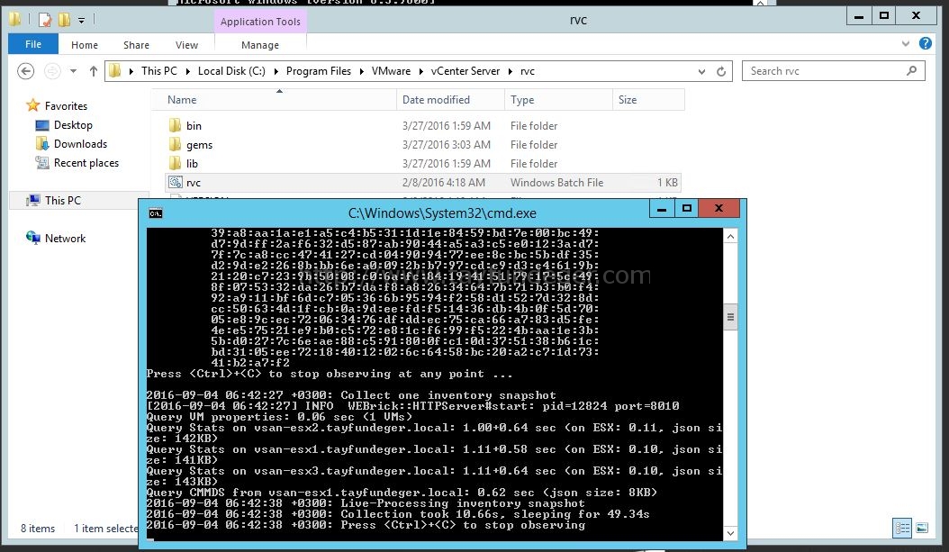
Task: Click the search magnifier icon
Action: click(x=911, y=71)
